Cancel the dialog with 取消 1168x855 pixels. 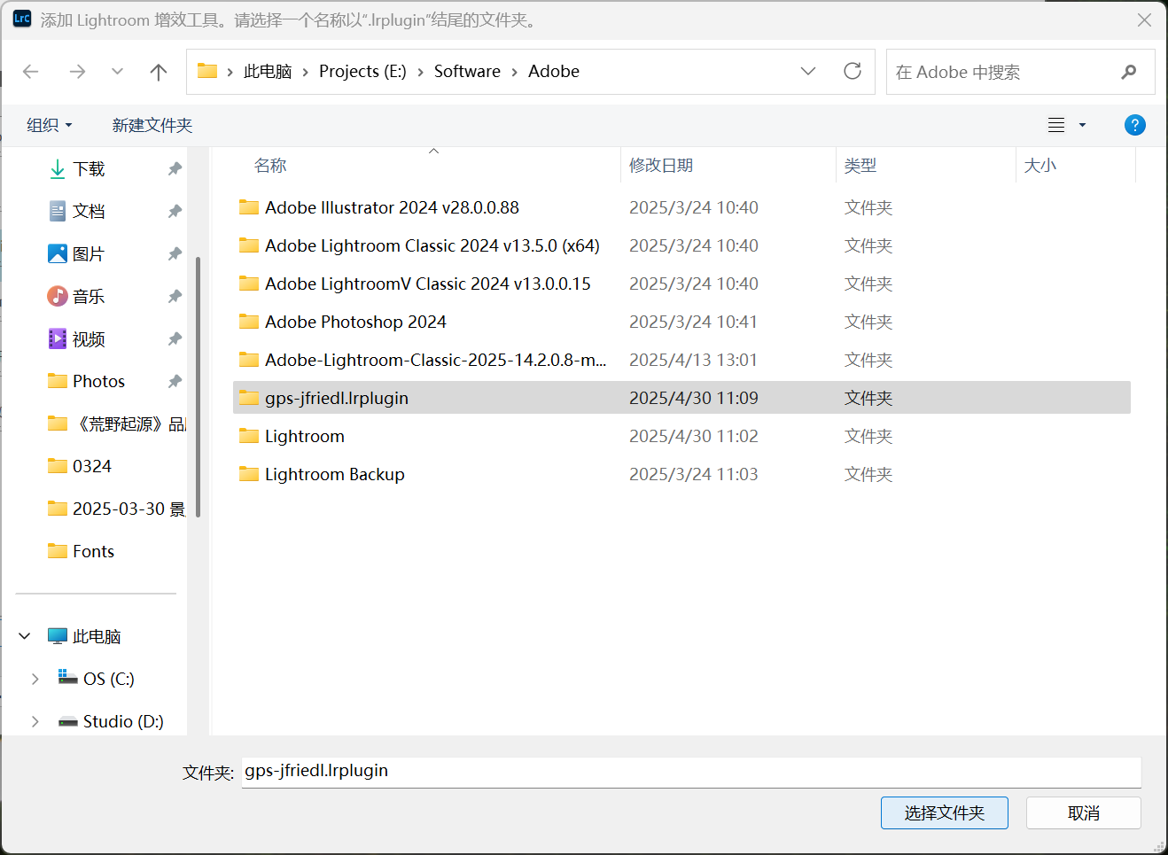(1084, 812)
